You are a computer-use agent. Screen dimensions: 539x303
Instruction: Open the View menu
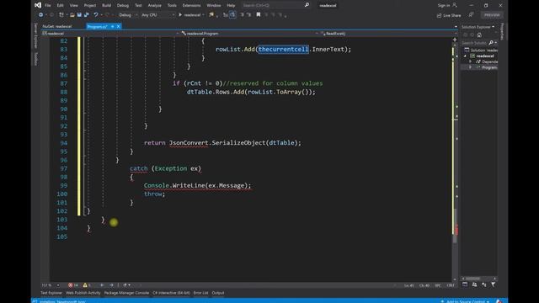73,6
